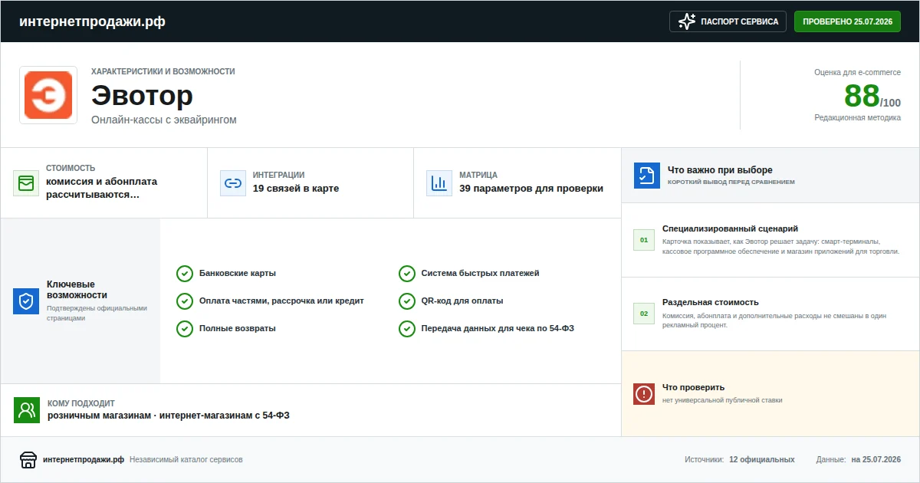
Task: Click the checkmark icon beside Банковские карты
Action: tap(185, 274)
